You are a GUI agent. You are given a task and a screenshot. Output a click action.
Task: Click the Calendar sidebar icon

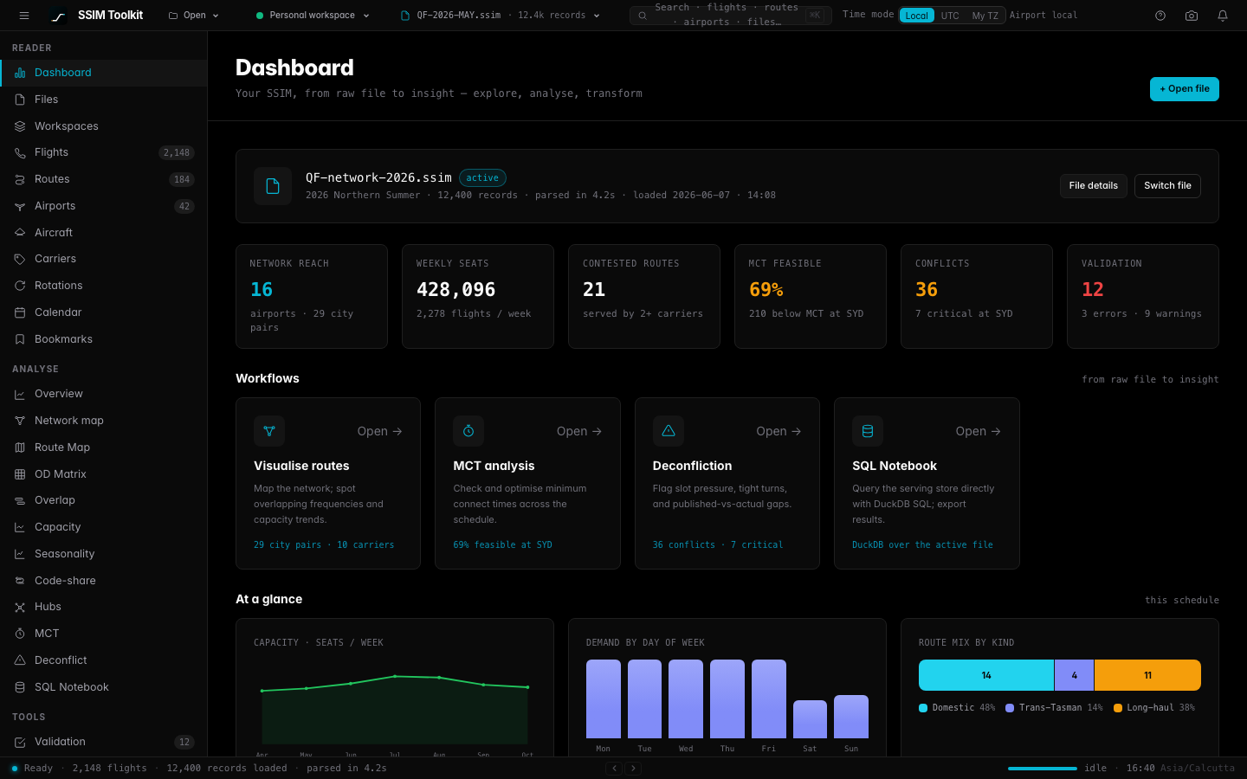20,312
